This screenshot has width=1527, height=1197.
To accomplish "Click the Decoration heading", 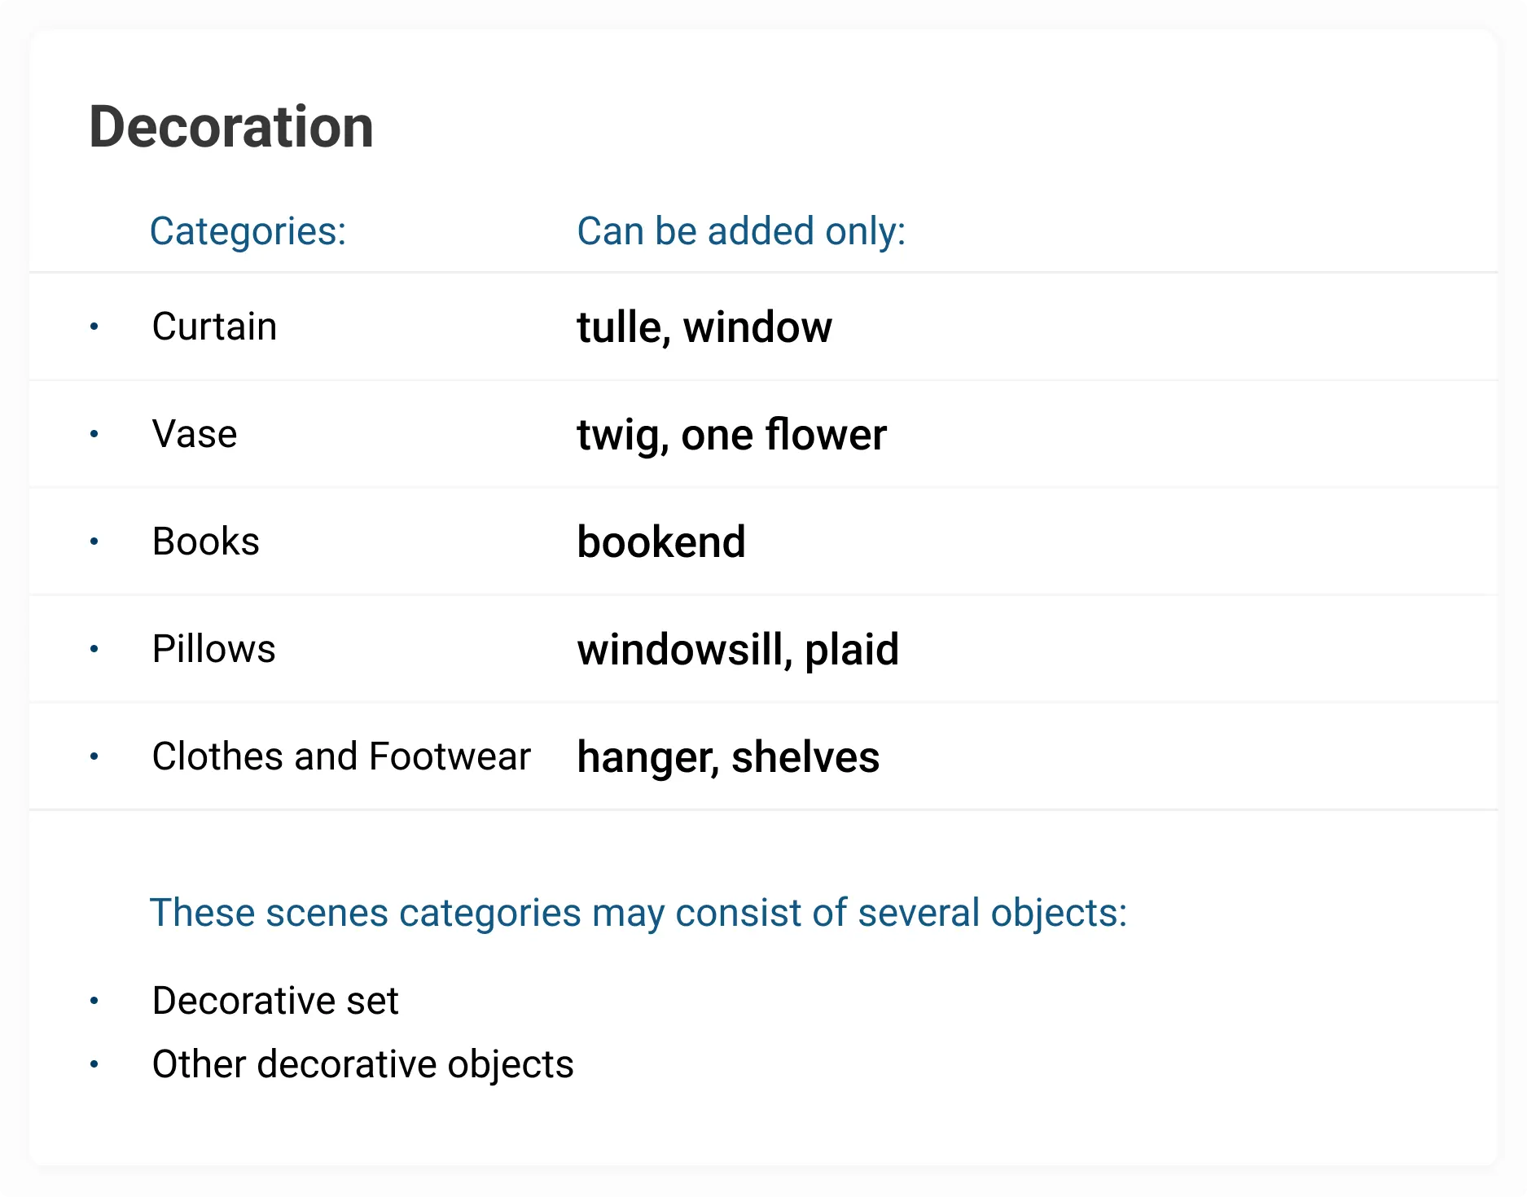I will [230, 127].
